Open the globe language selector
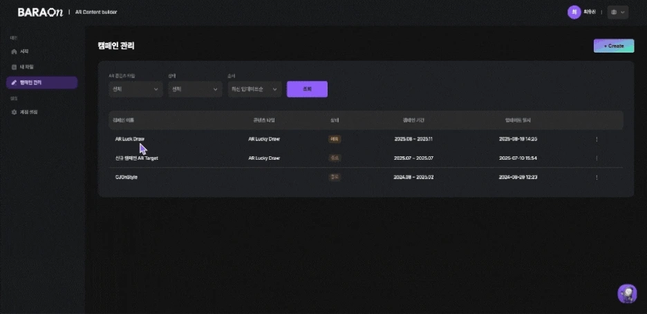Screen dimensions: 647x314 point(618,12)
